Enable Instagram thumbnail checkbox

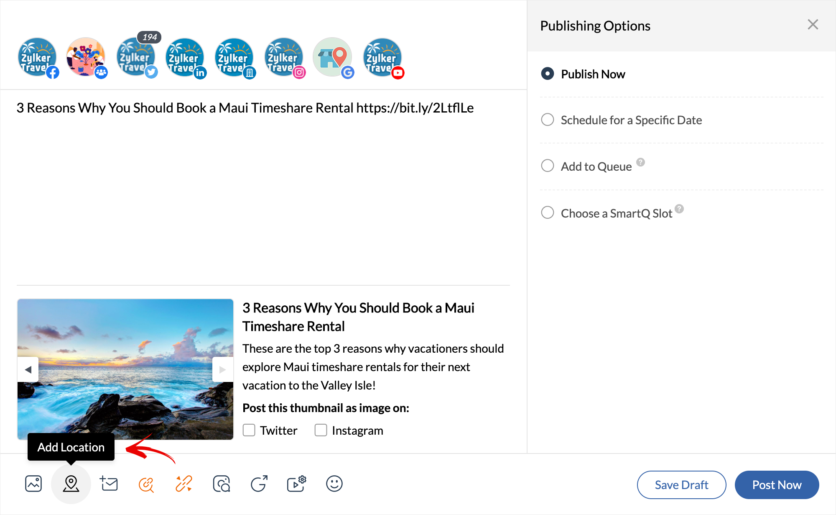coord(321,430)
